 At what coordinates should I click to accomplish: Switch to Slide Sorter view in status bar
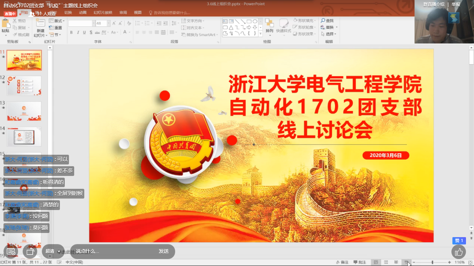pyautogui.click(x=386, y=262)
